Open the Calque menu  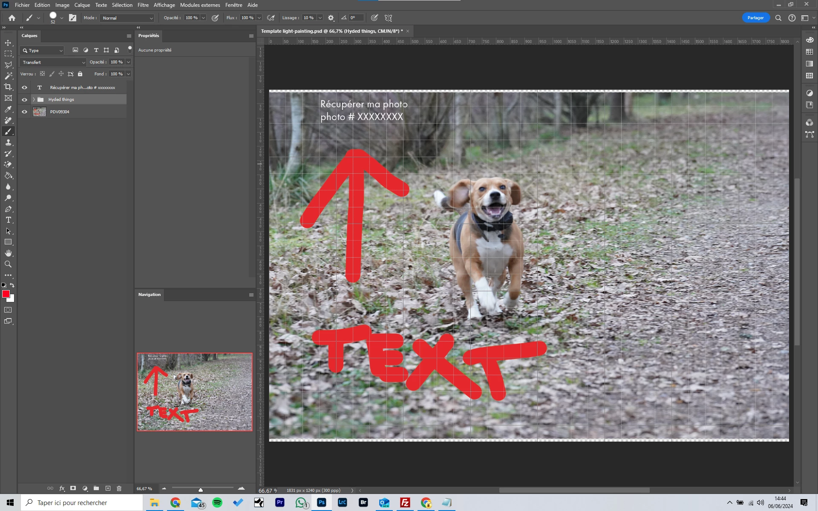[x=82, y=5]
